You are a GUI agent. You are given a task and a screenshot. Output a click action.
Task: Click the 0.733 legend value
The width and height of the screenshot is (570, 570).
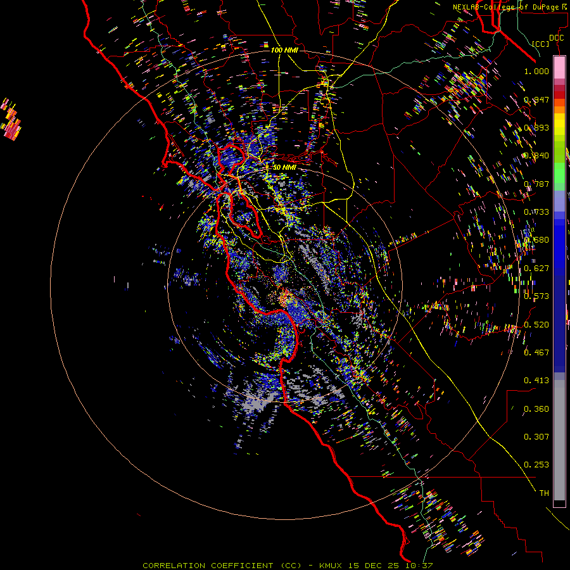536,212
